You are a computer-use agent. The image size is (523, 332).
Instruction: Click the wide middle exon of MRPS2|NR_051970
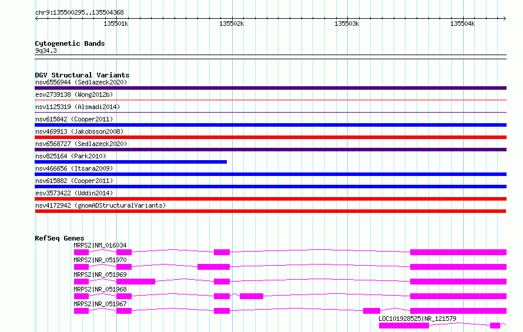tap(214, 267)
